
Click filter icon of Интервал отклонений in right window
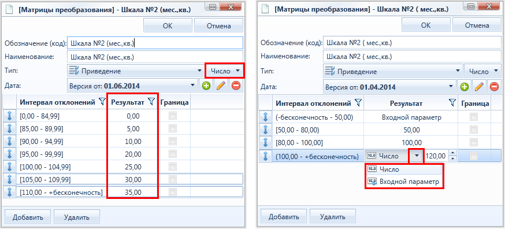[358, 103]
